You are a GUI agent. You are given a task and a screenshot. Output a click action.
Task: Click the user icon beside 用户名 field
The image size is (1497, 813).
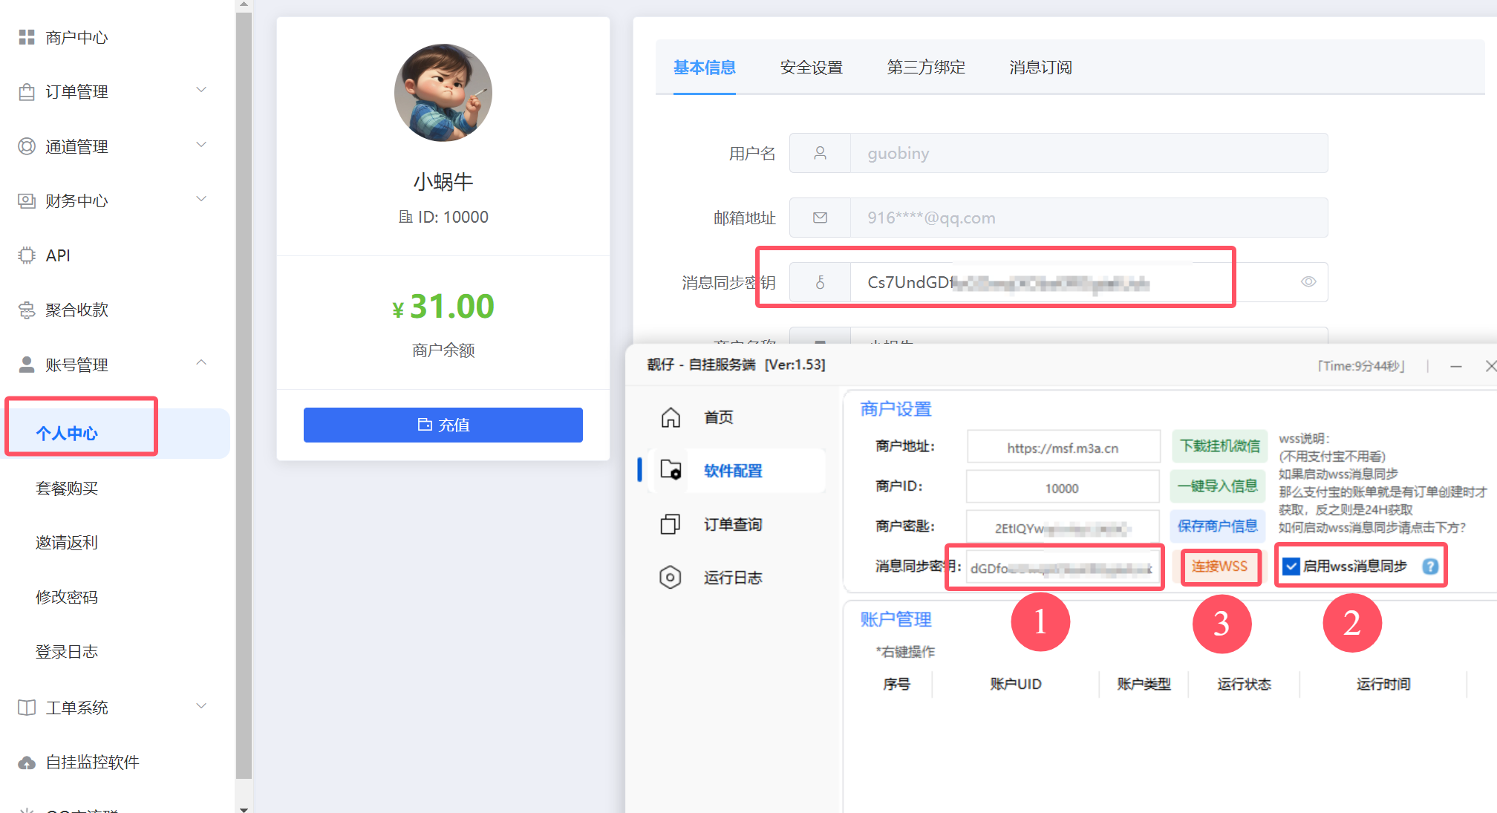(820, 153)
